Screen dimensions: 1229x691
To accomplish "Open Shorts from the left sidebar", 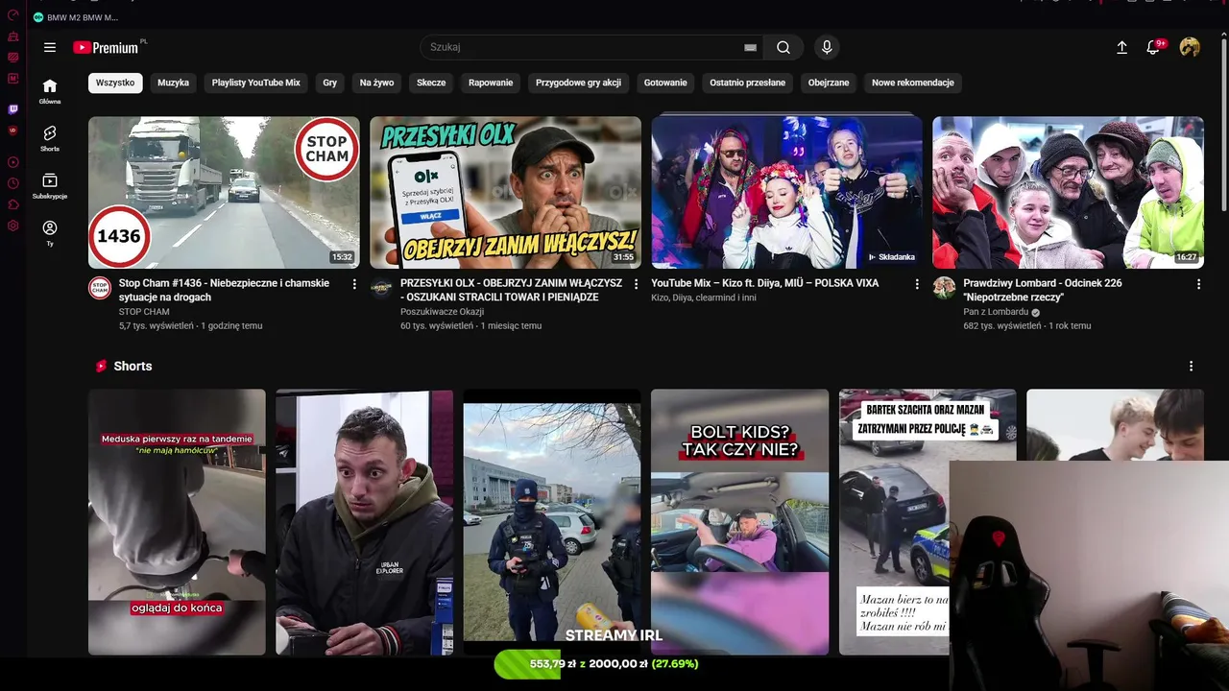I will pos(50,138).
